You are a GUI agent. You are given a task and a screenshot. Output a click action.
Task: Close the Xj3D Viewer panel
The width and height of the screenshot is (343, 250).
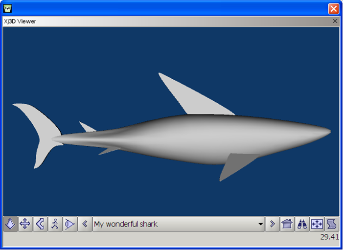pyautogui.click(x=335, y=21)
